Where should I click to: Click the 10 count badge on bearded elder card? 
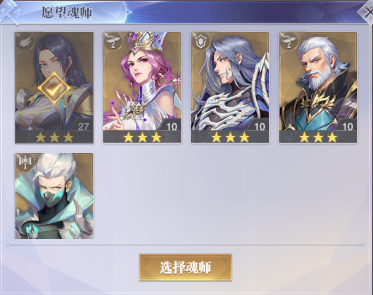347,125
